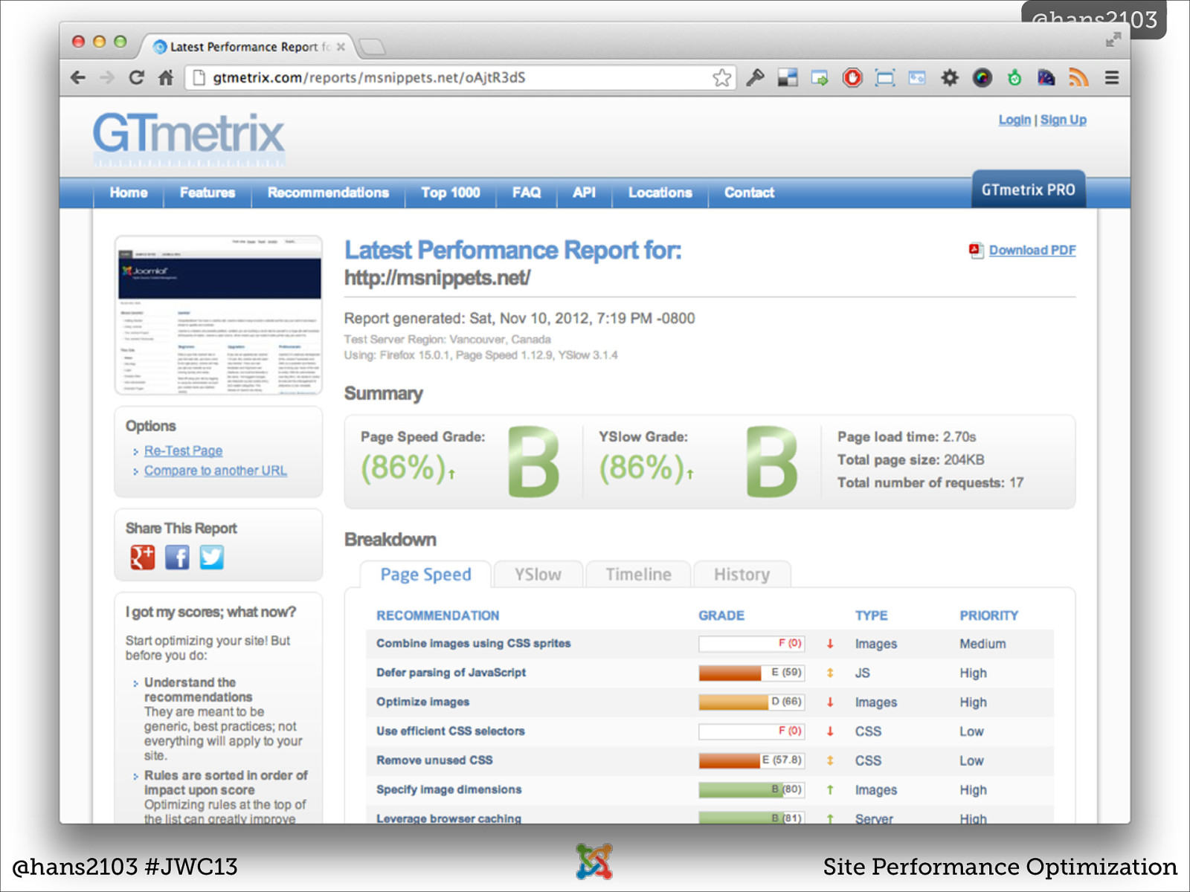Click the Download PDF link
Screen dimensions: 1190x892
pyautogui.click(x=1032, y=251)
